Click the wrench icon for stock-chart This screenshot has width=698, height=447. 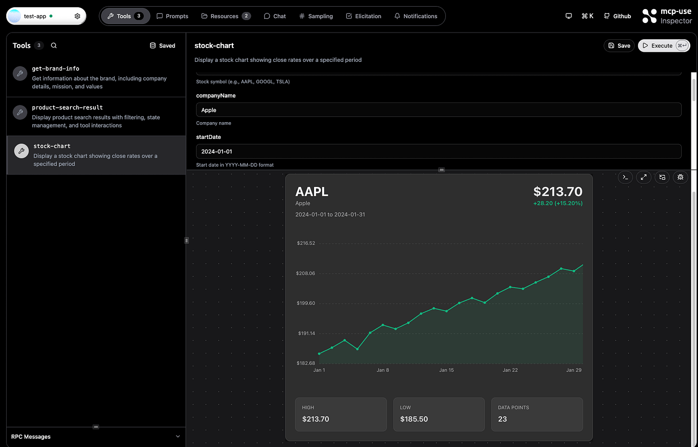coord(21,151)
